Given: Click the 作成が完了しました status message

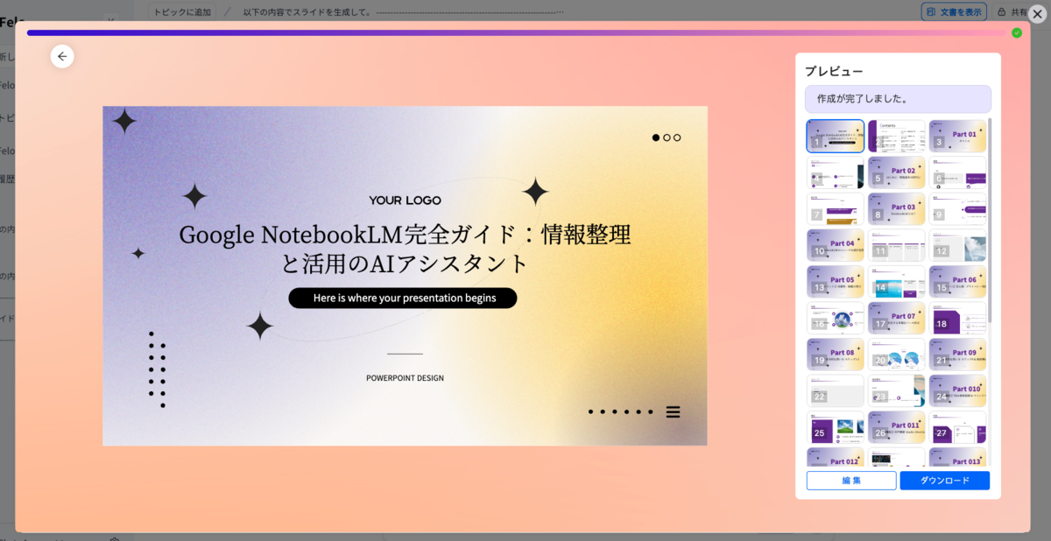Looking at the screenshot, I should 898,99.
